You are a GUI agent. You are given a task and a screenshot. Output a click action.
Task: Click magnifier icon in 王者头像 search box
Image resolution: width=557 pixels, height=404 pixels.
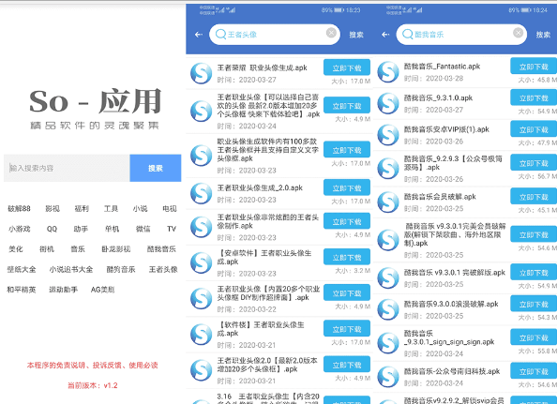(x=220, y=34)
